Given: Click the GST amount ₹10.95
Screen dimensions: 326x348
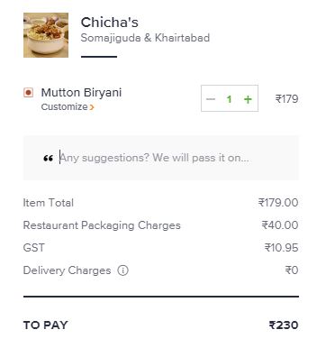Looking at the screenshot, I should 281,248.
